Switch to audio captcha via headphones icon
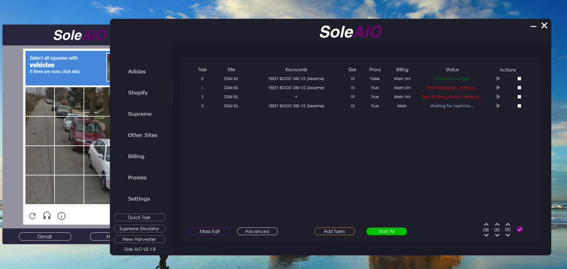 coord(47,216)
